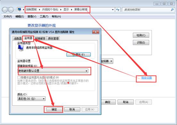This screenshot has width=177, height=125.
Task: Open the 帮助(H) menu
Action: click(56, 17)
